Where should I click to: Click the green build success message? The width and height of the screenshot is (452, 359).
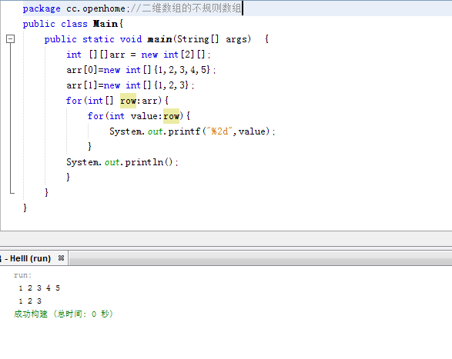[63, 314]
